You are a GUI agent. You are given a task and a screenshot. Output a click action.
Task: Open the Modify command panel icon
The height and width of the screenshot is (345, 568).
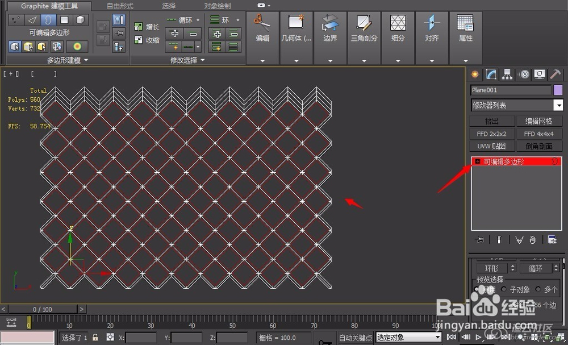491,74
